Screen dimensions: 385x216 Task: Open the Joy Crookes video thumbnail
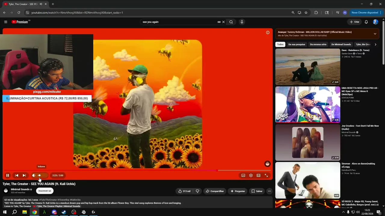308,142
